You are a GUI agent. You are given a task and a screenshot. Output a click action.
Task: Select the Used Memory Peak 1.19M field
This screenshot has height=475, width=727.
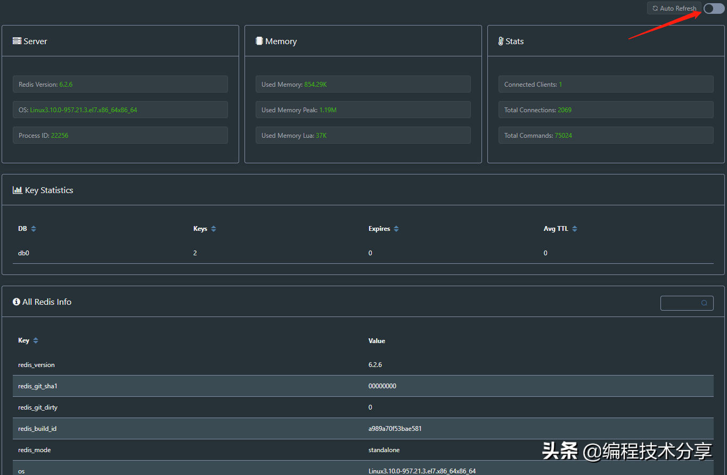tap(363, 110)
